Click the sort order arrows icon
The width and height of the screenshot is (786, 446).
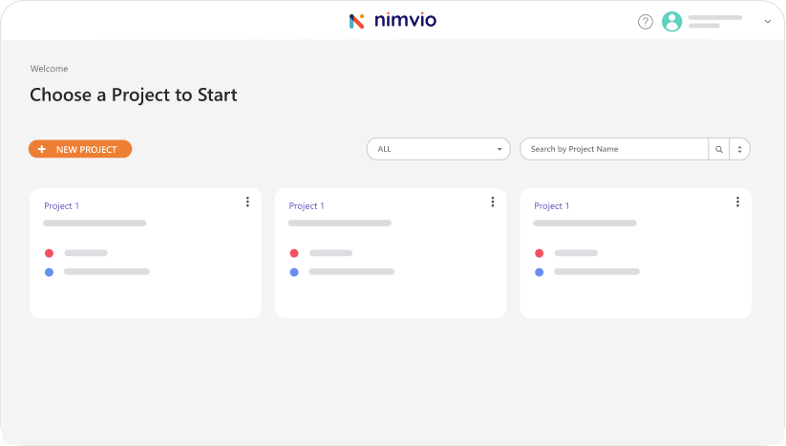click(x=740, y=149)
